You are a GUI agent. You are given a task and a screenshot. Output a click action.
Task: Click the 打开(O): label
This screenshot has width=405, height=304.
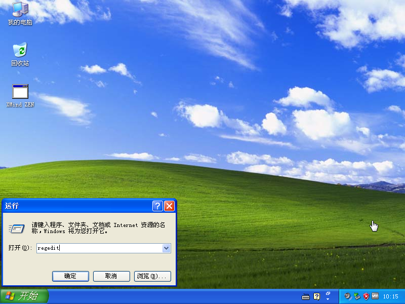(x=20, y=248)
